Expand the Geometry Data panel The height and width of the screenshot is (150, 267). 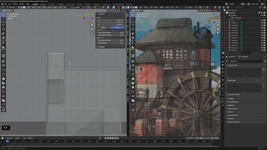(x=232, y=115)
